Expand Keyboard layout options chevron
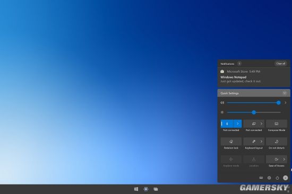 261,142
